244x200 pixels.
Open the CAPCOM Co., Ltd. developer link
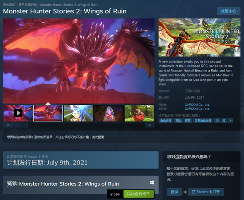(197, 104)
